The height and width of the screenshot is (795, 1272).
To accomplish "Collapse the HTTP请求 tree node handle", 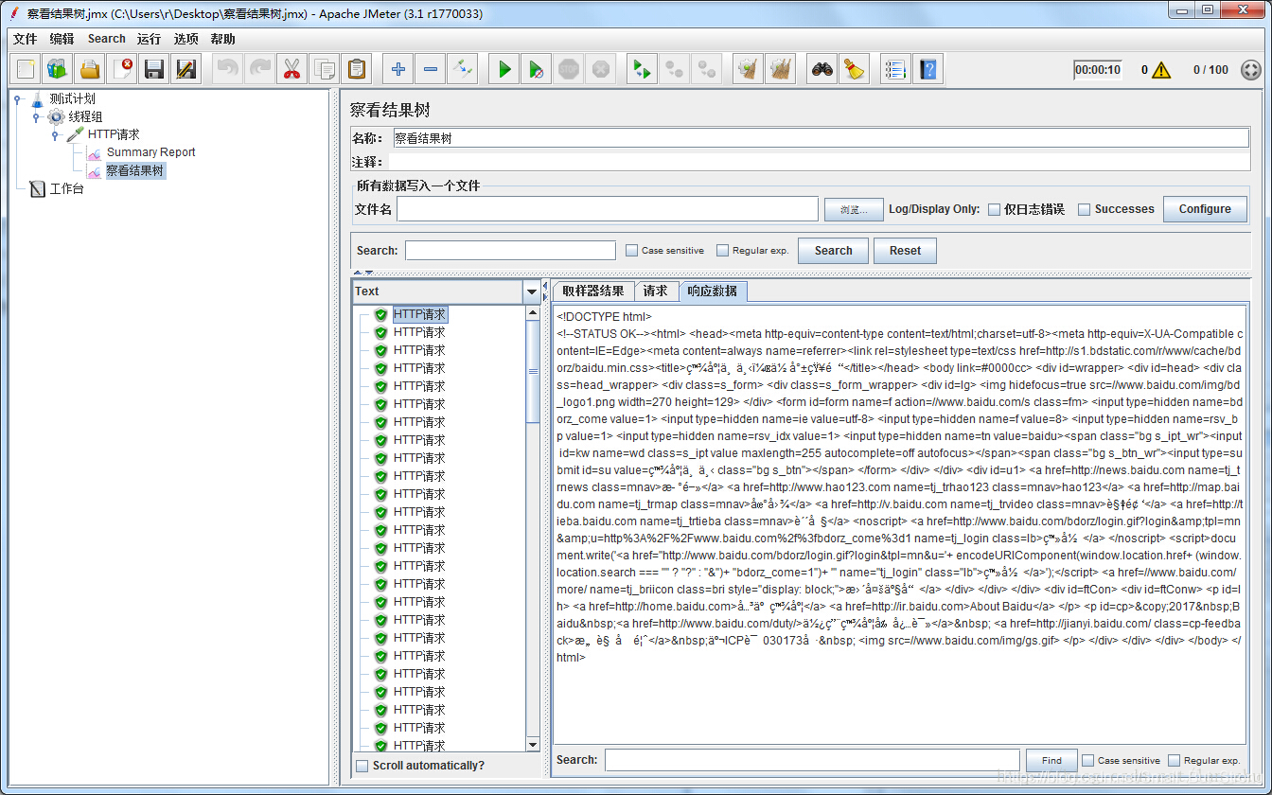I will (x=55, y=134).
